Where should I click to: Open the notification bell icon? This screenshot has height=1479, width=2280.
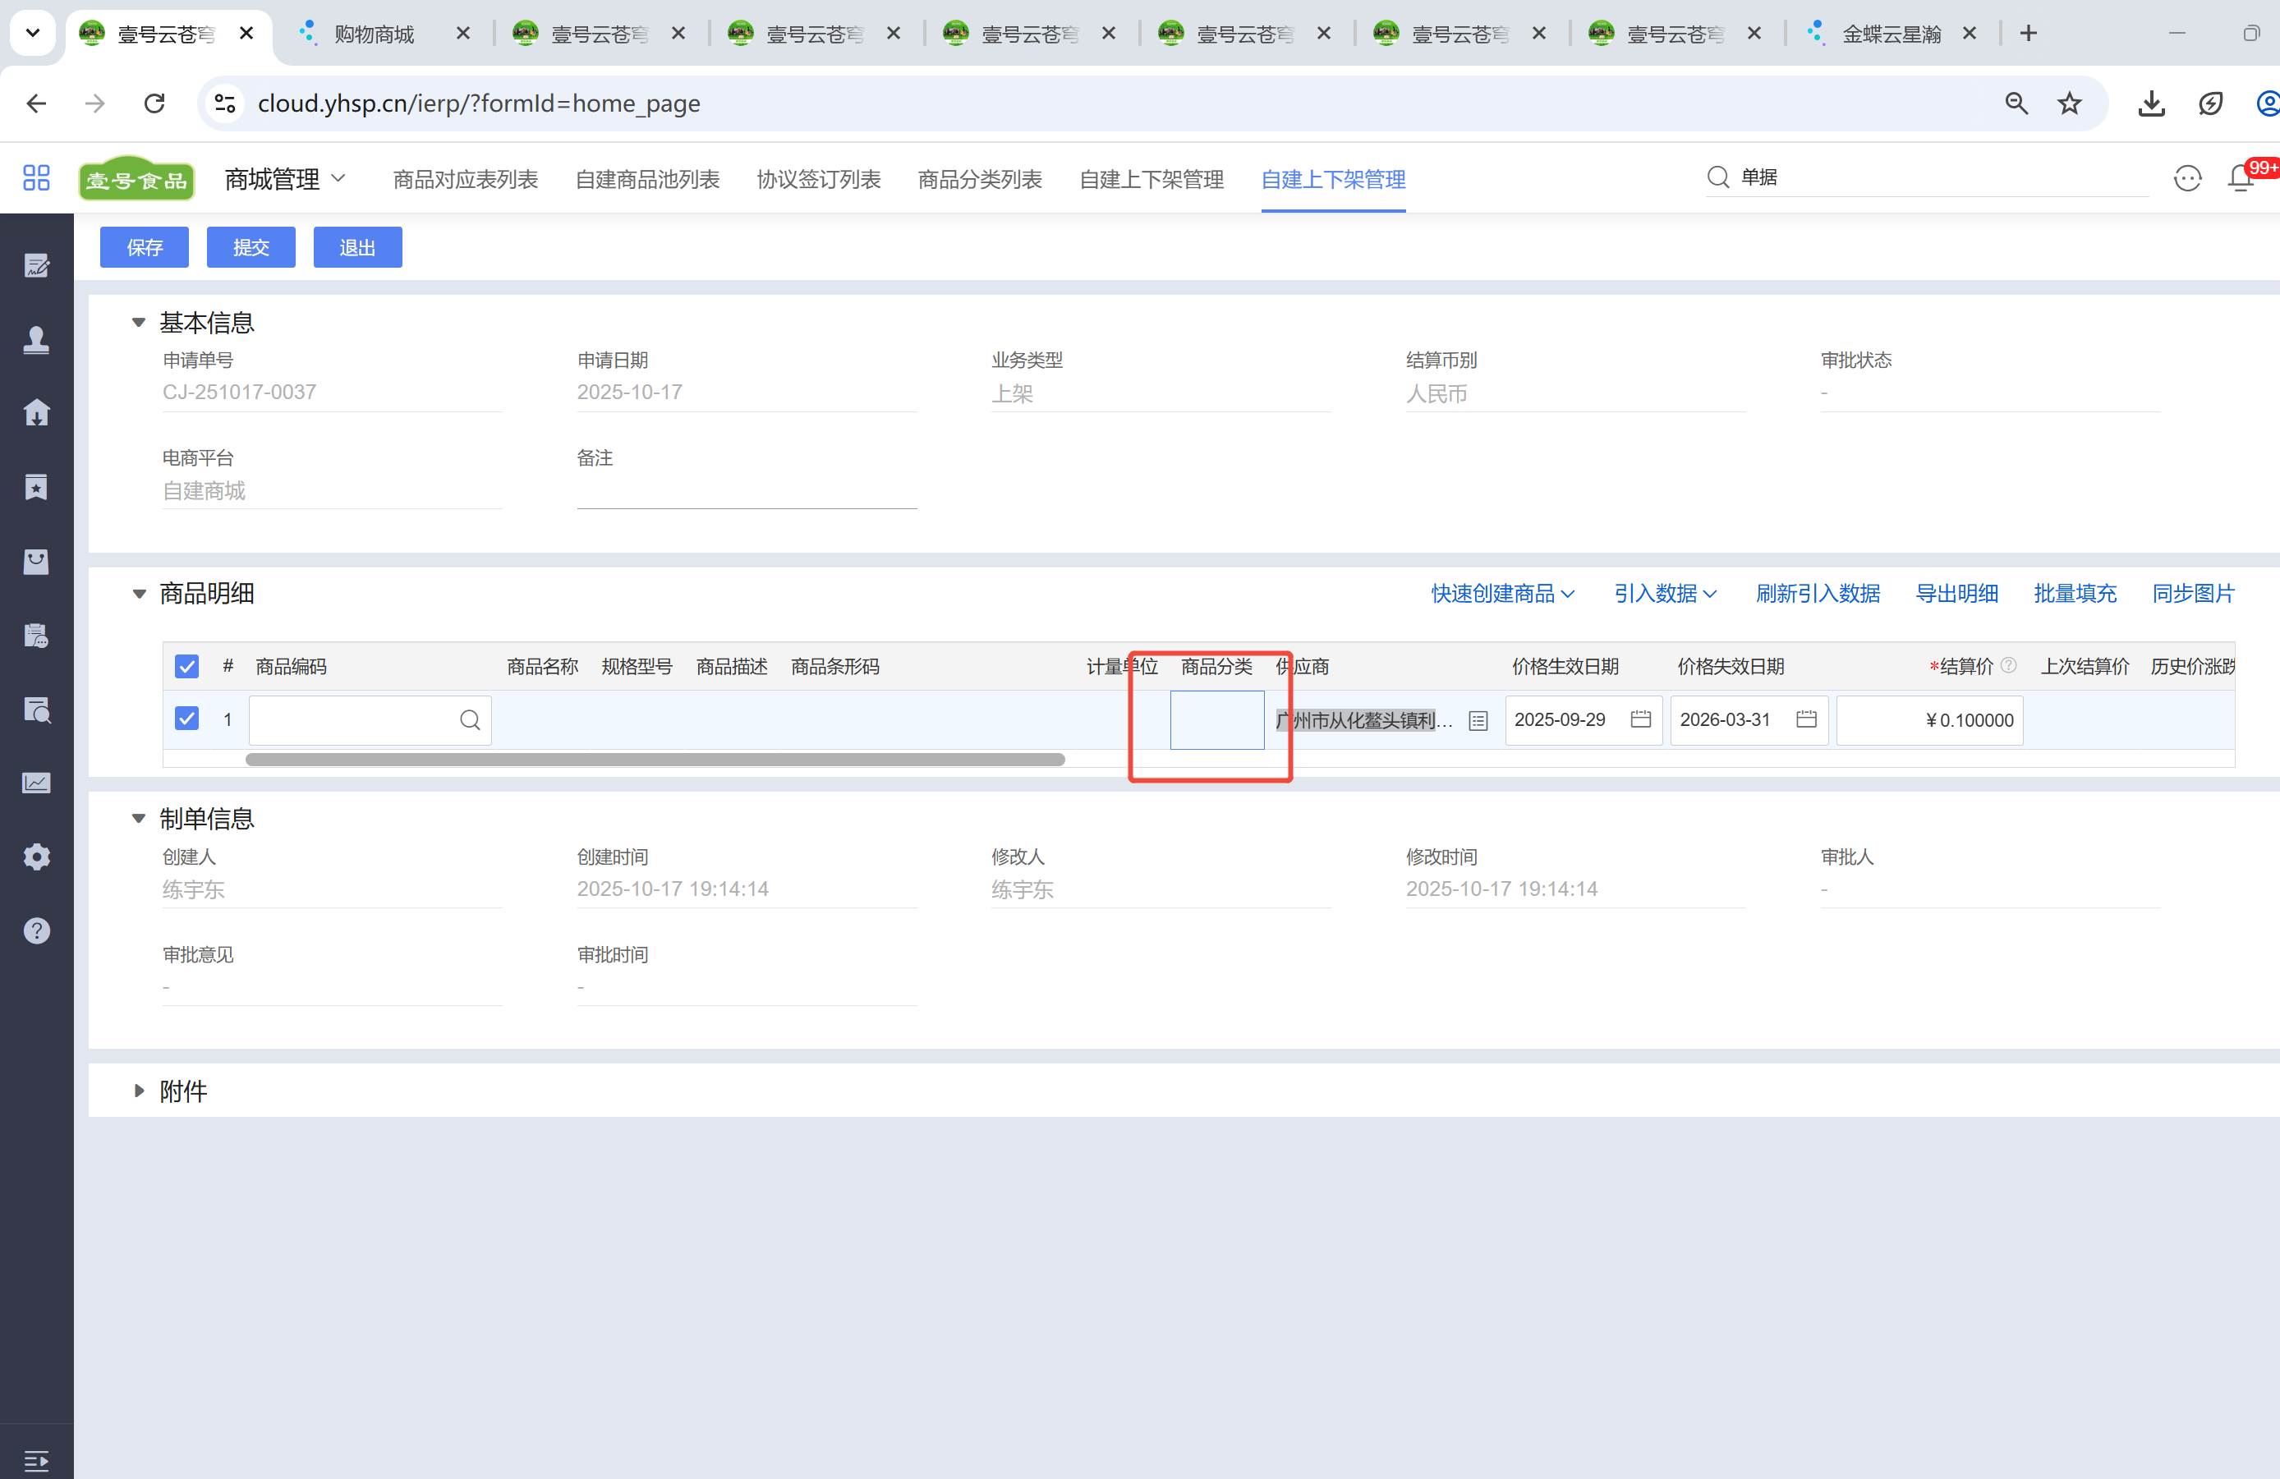click(2240, 178)
